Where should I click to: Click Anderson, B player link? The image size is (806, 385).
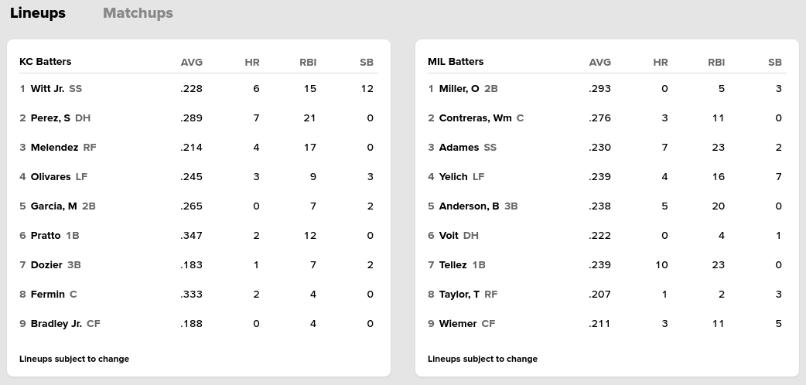pyautogui.click(x=469, y=206)
